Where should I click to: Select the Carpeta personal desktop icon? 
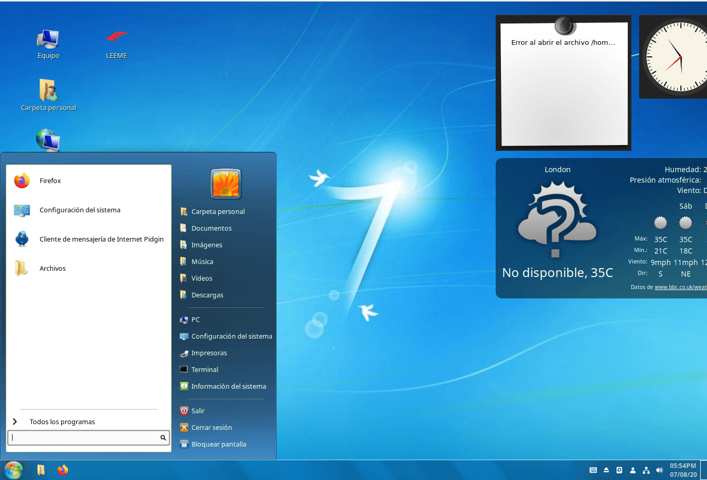[48, 95]
